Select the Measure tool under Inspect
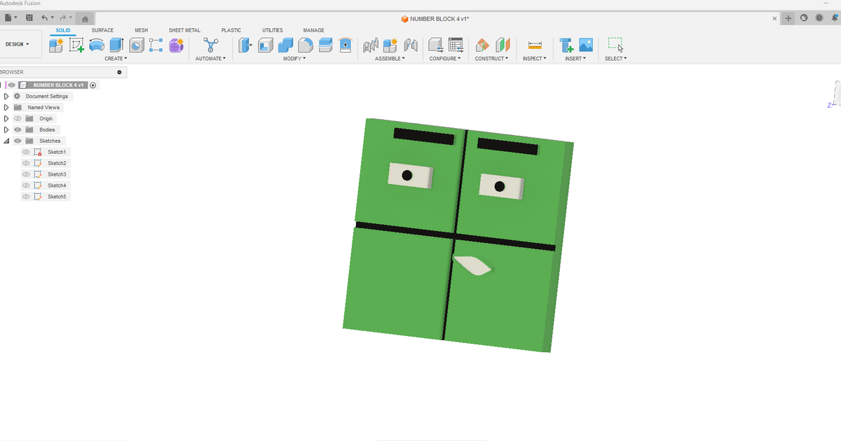 click(x=535, y=45)
